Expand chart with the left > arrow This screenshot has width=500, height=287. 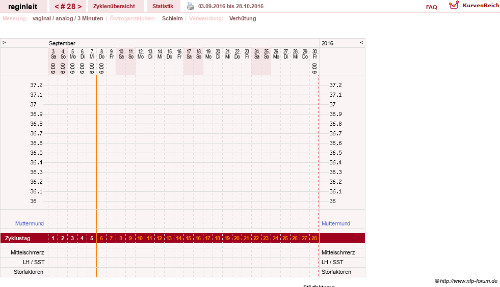coord(4,42)
